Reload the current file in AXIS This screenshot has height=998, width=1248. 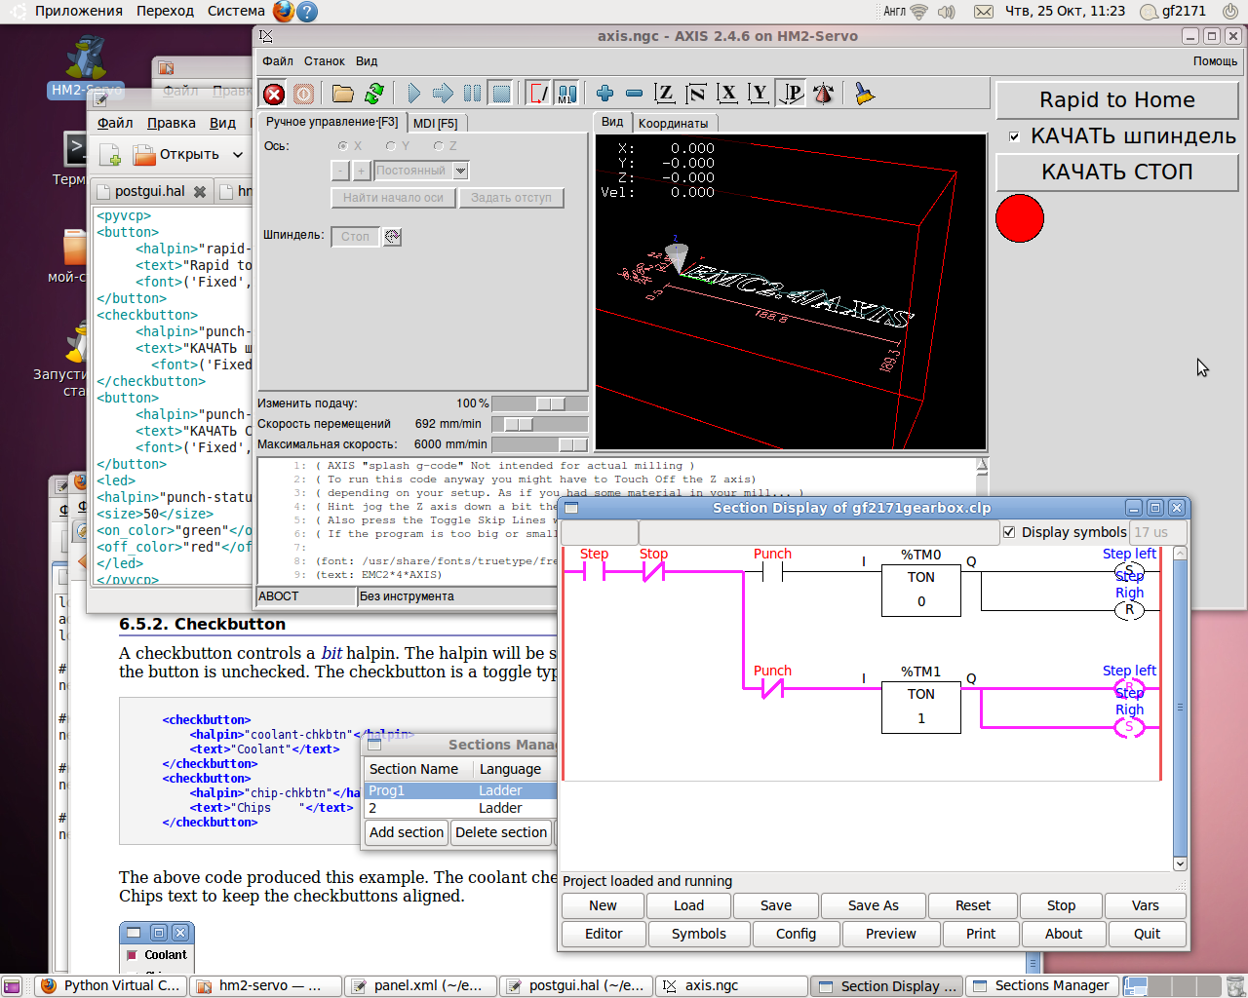pyautogui.click(x=374, y=94)
